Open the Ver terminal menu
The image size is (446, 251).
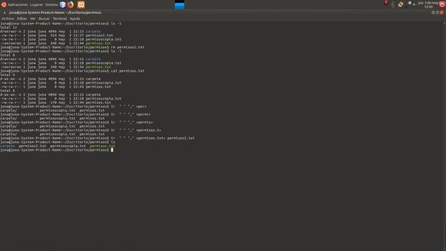pyautogui.click(x=33, y=19)
